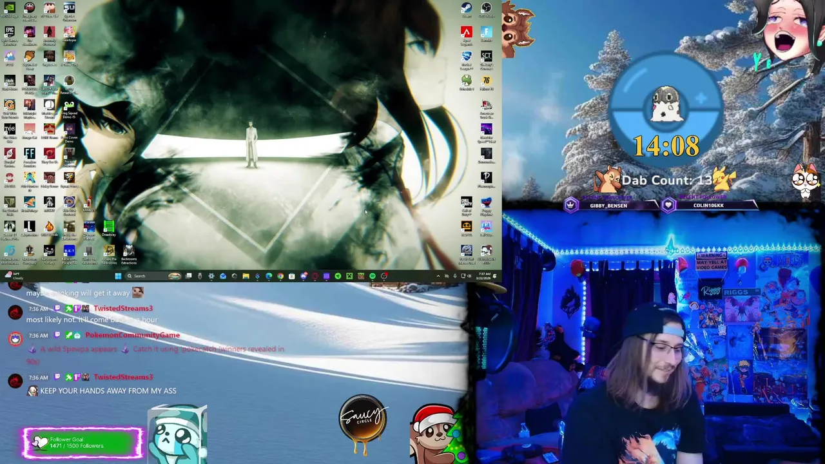
Task: Click the GIBBY_BENSEN subscriber label
Action: click(x=608, y=206)
